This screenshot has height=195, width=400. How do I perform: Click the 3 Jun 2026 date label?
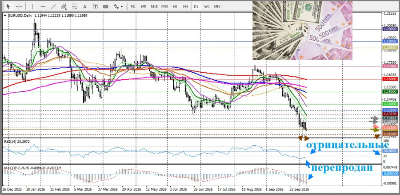pyautogui.click(x=179, y=190)
